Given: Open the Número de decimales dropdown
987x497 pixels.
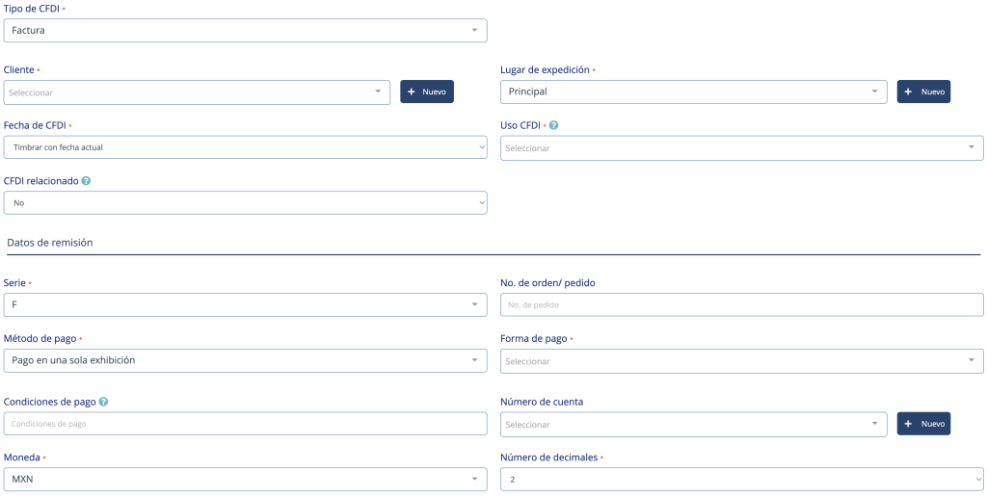Looking at the screenshot, I should tap(741, 479).
